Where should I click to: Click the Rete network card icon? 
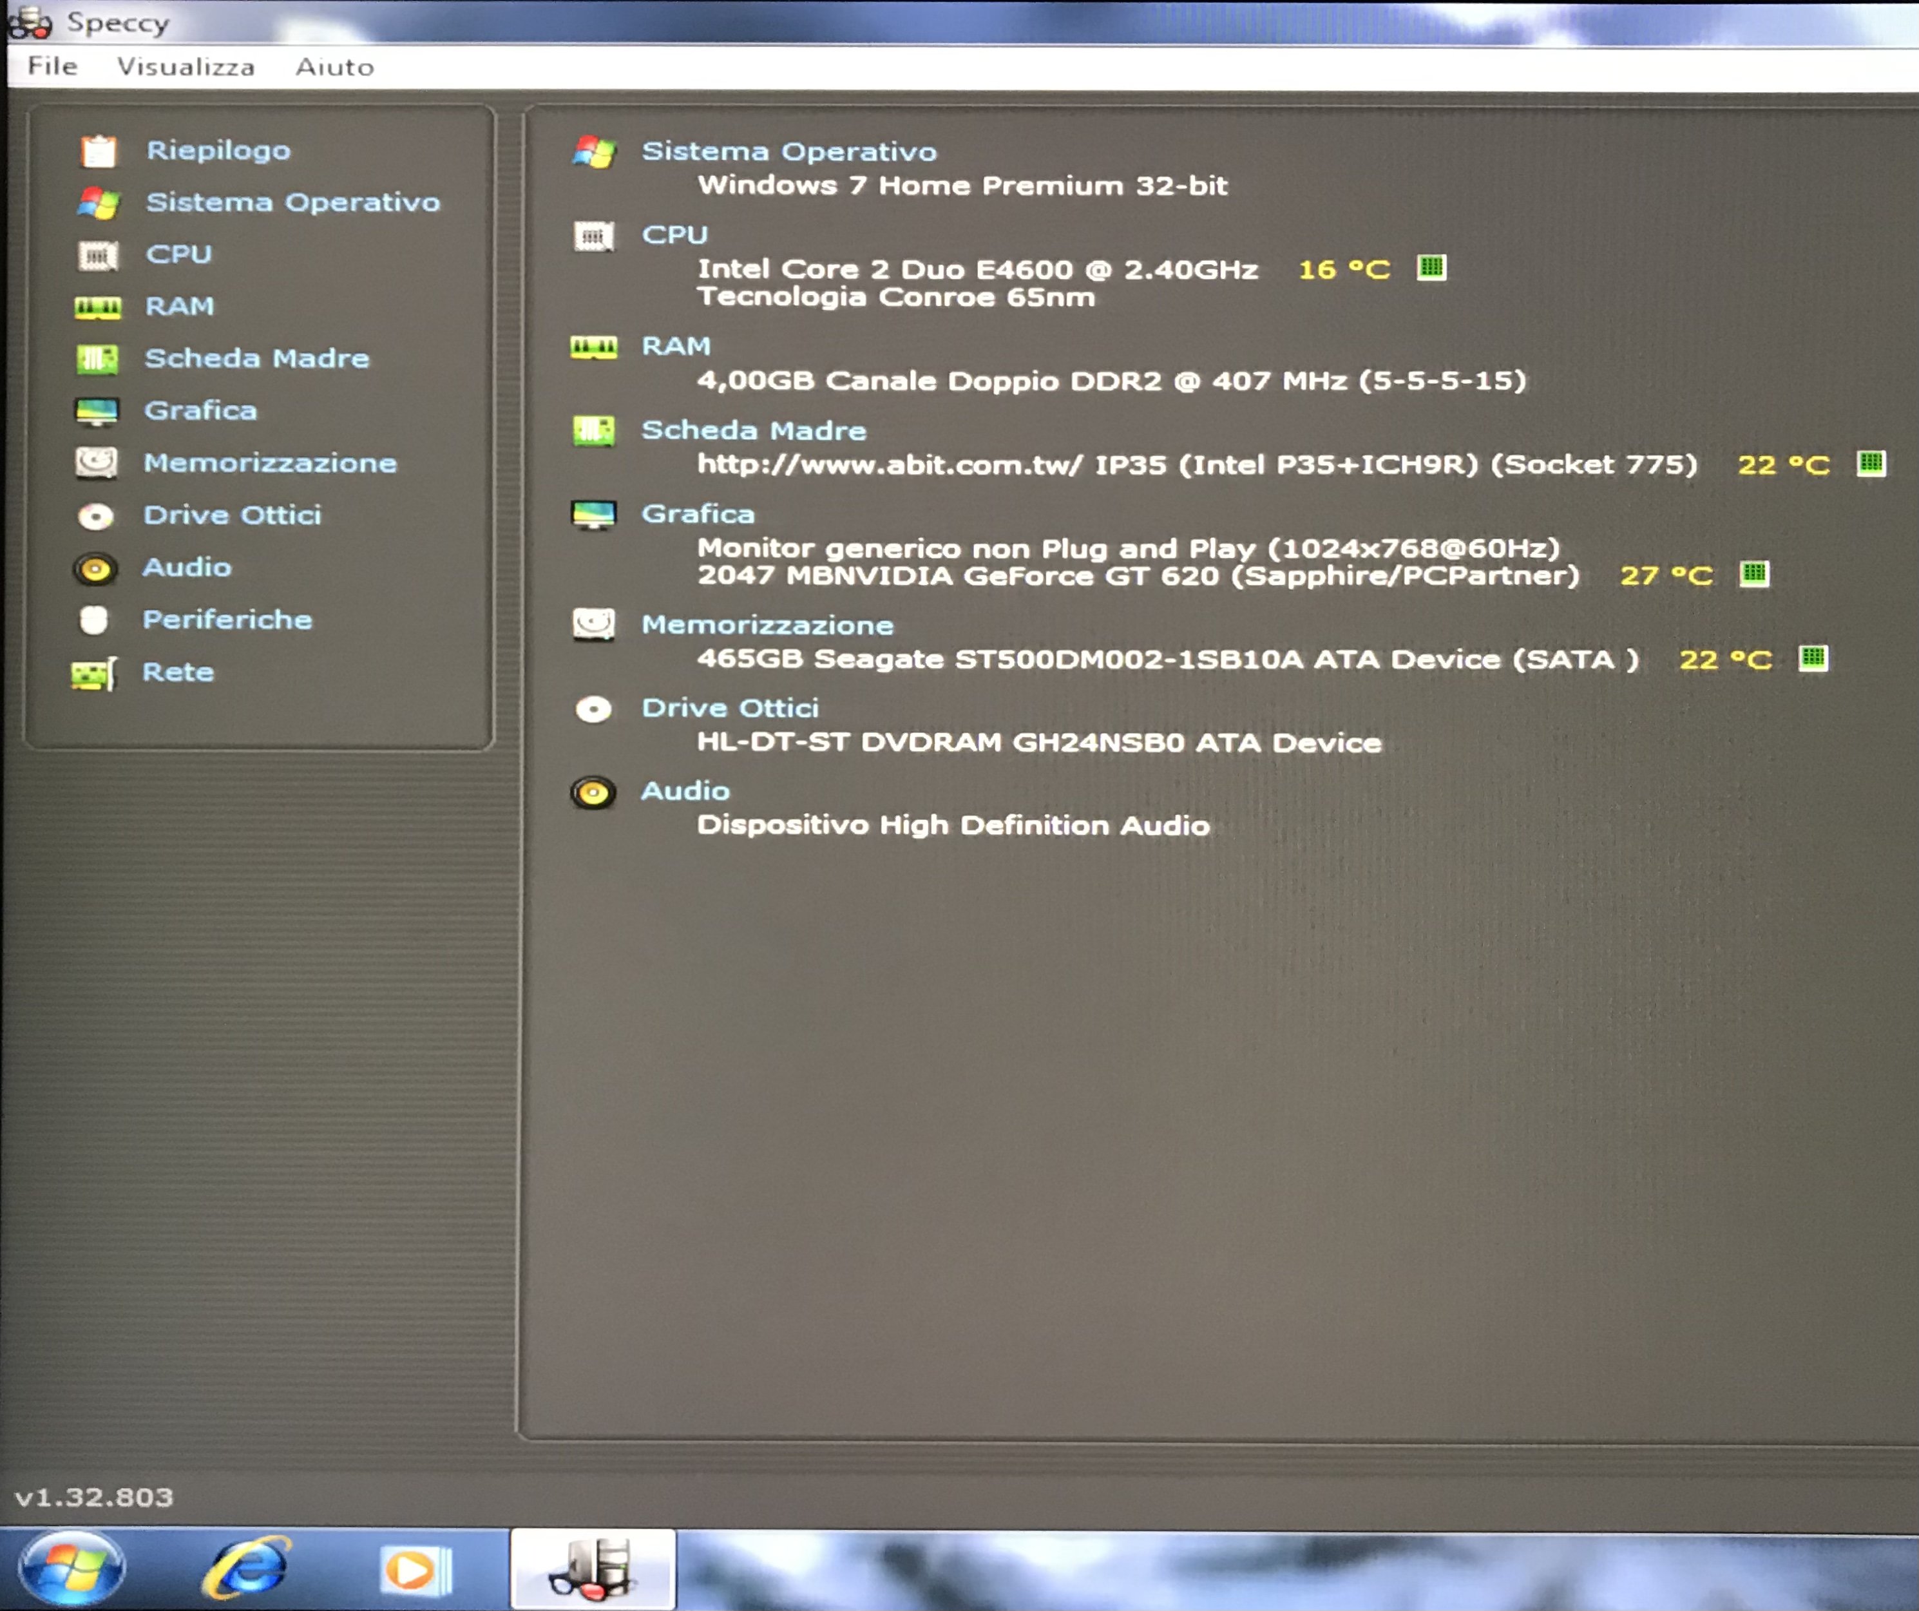pyautogui.click(x=94, y=674)
